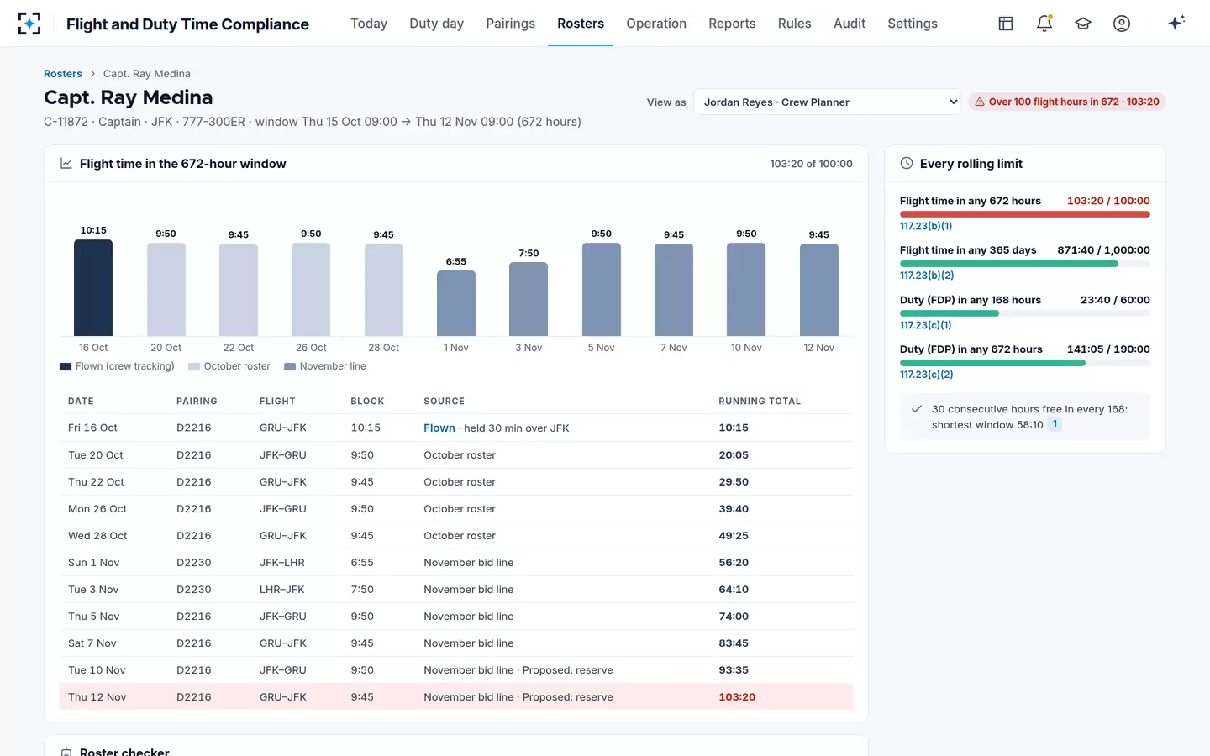Click the November line legend swatch
1210x756 pixels.
coord(290,366)
